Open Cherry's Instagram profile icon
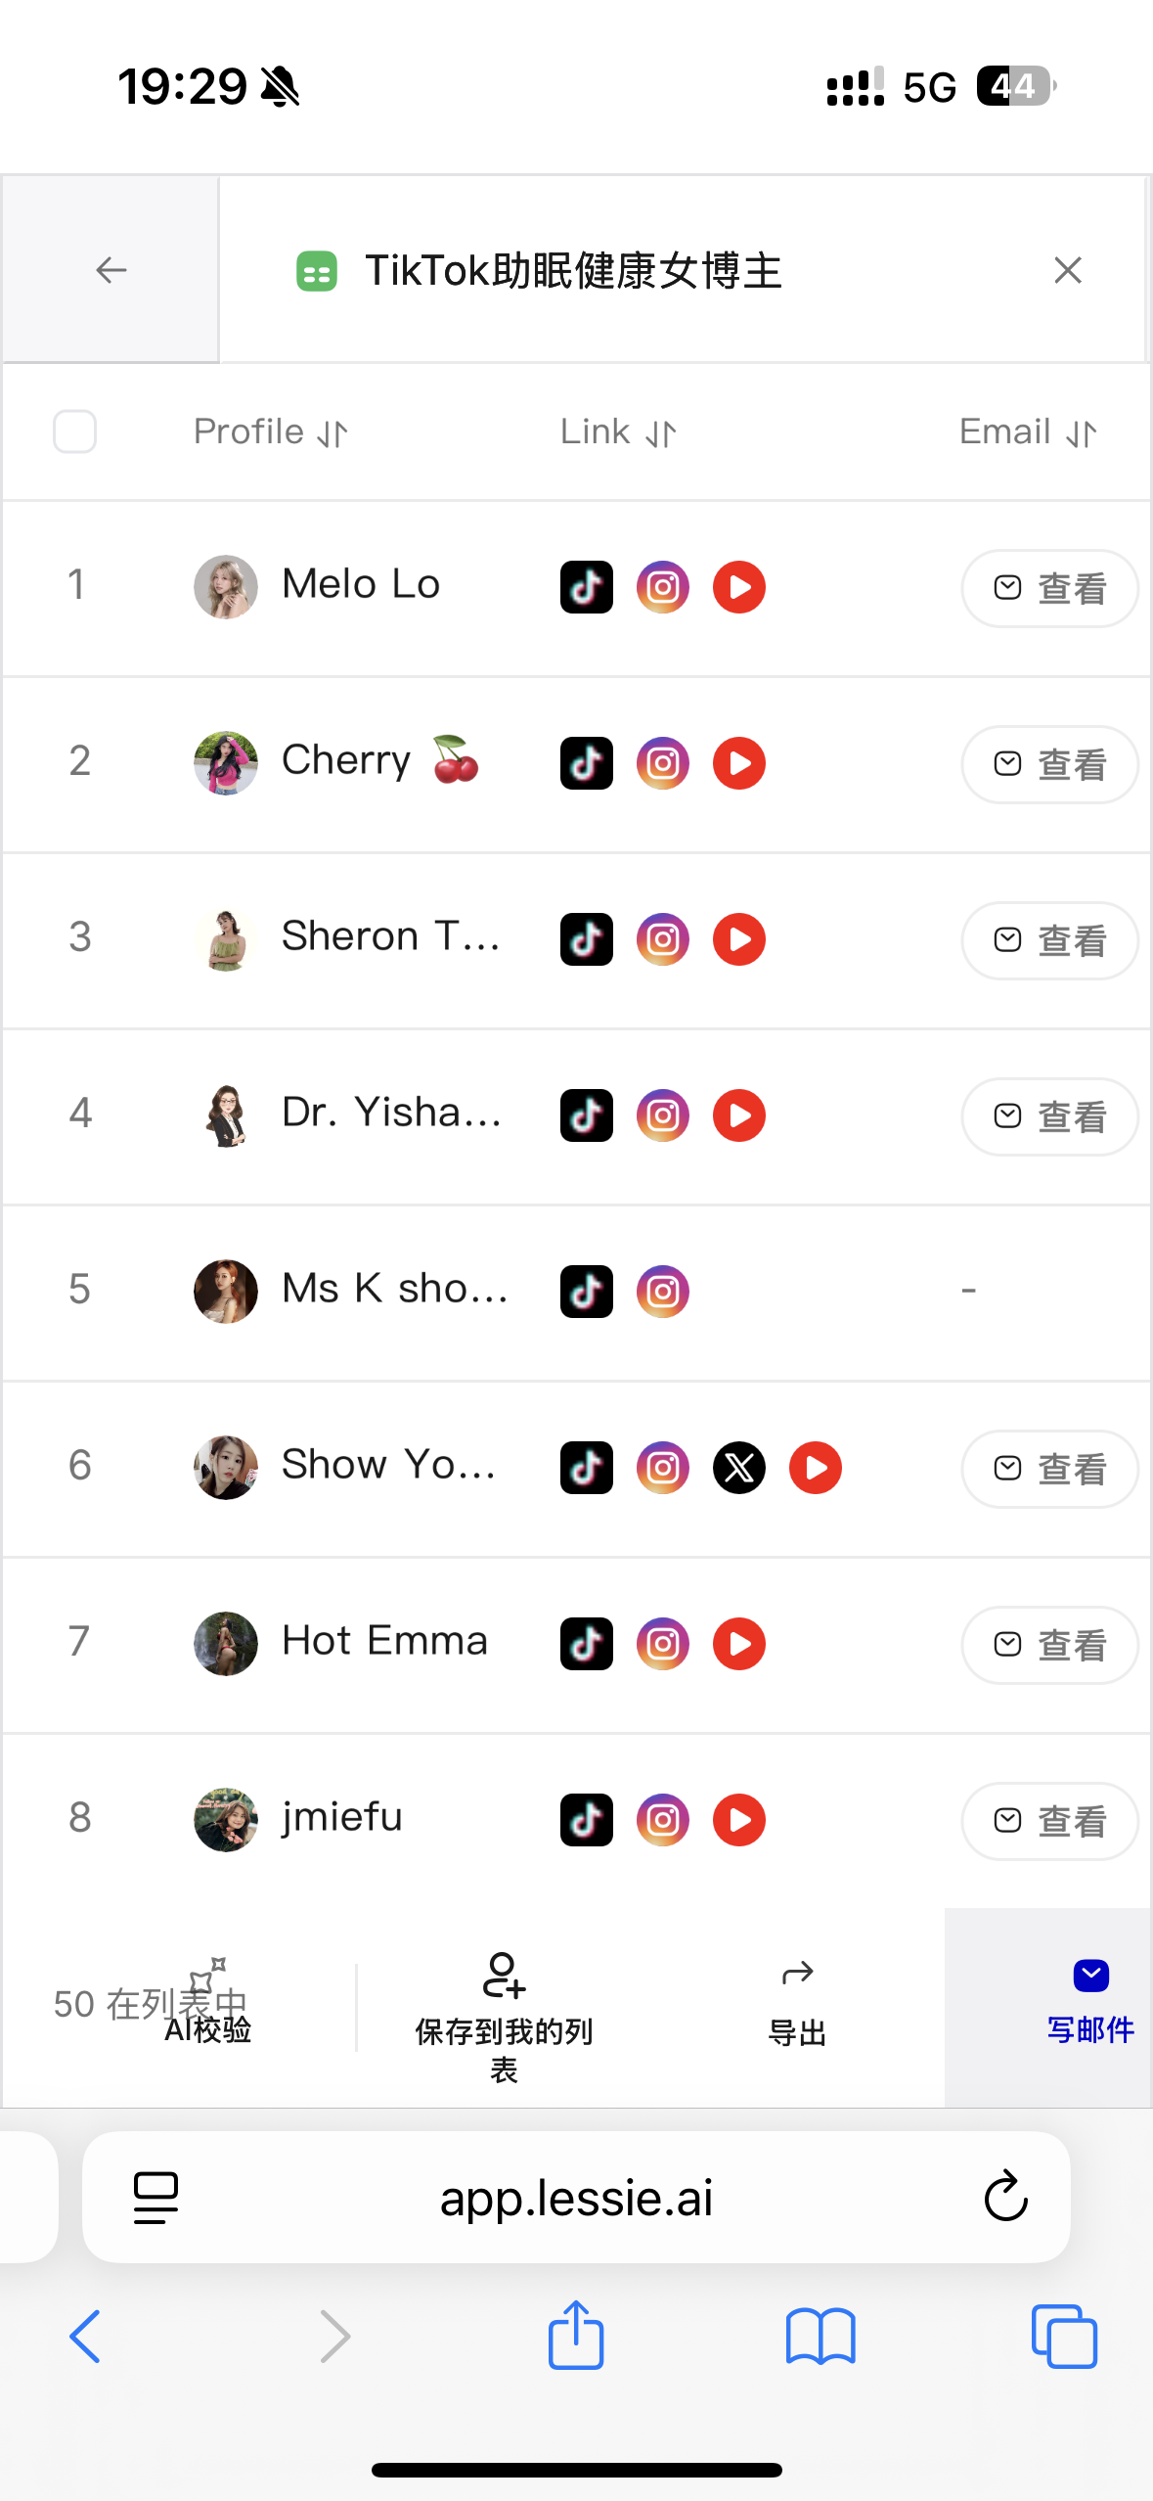The width and height of the screenshot is (1153, 2501). click(x=662, y=763)
